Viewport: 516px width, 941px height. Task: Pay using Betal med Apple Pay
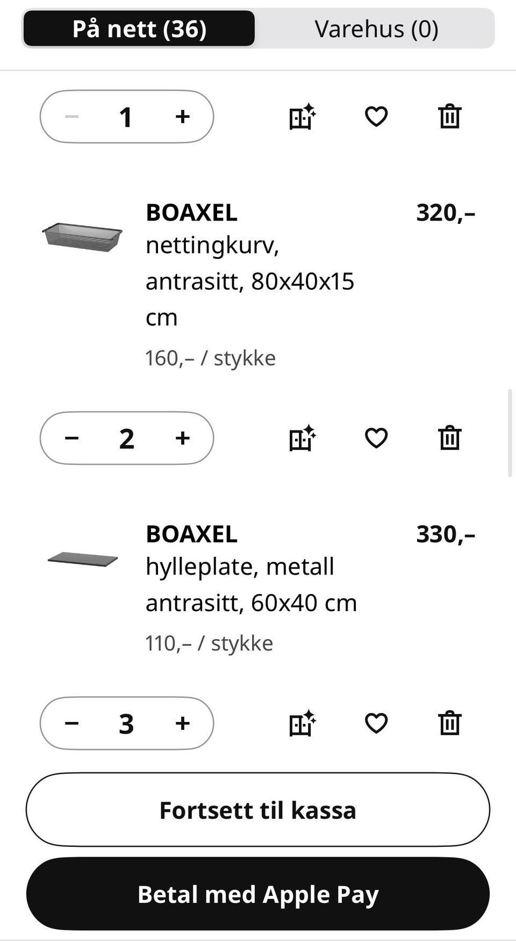(258, 894)
